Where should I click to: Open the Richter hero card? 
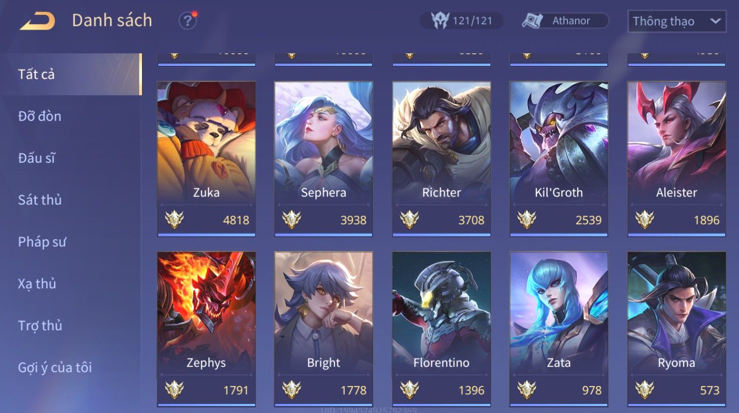(441, 159)
